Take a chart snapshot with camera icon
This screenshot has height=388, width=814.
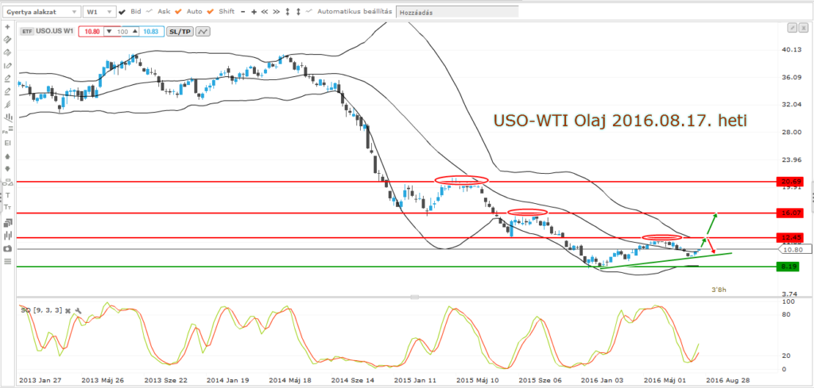pos(8,248)
